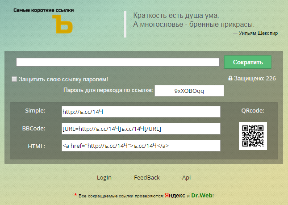Select the HTML anchor code field
The image size is (288, 205).
pos(141,146)
